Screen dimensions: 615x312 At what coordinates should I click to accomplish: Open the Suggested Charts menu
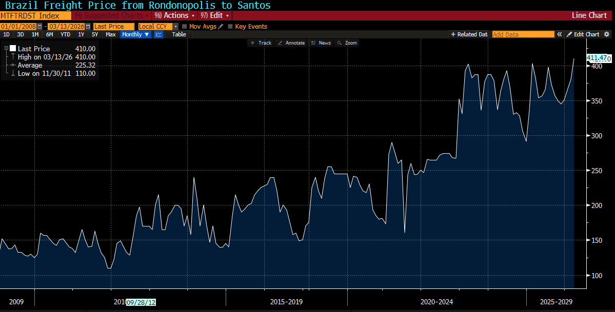(111, 15)
